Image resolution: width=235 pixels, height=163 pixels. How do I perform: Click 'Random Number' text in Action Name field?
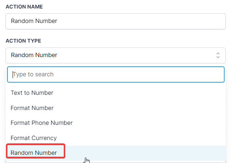[34, 21]
